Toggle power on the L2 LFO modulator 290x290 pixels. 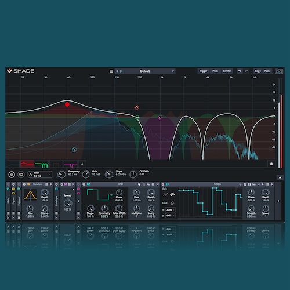pos(84,184)
